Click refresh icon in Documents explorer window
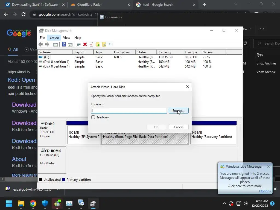Viewport: 280px width, 210px height. click(x=245, y=43)
